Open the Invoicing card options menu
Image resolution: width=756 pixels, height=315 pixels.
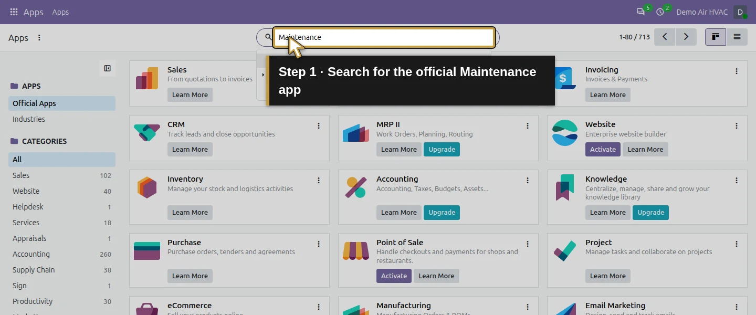[x=737, y=71]
